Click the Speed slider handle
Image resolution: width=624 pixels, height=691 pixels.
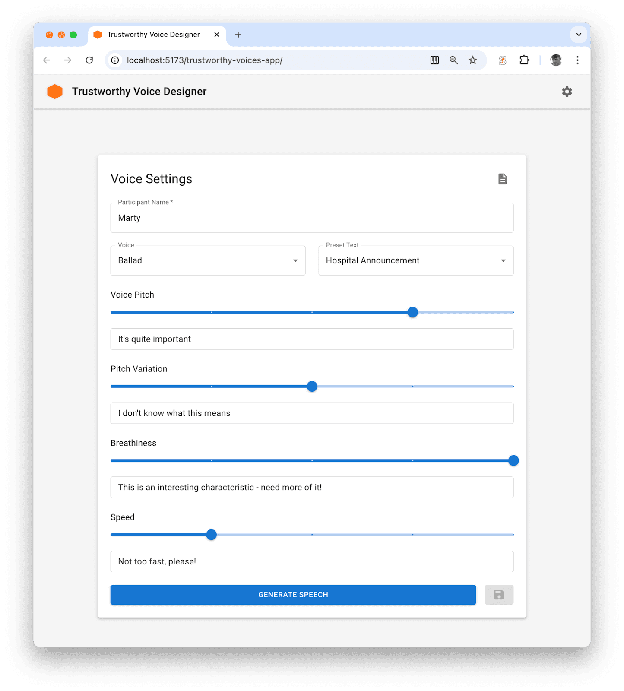click(211, 535)
